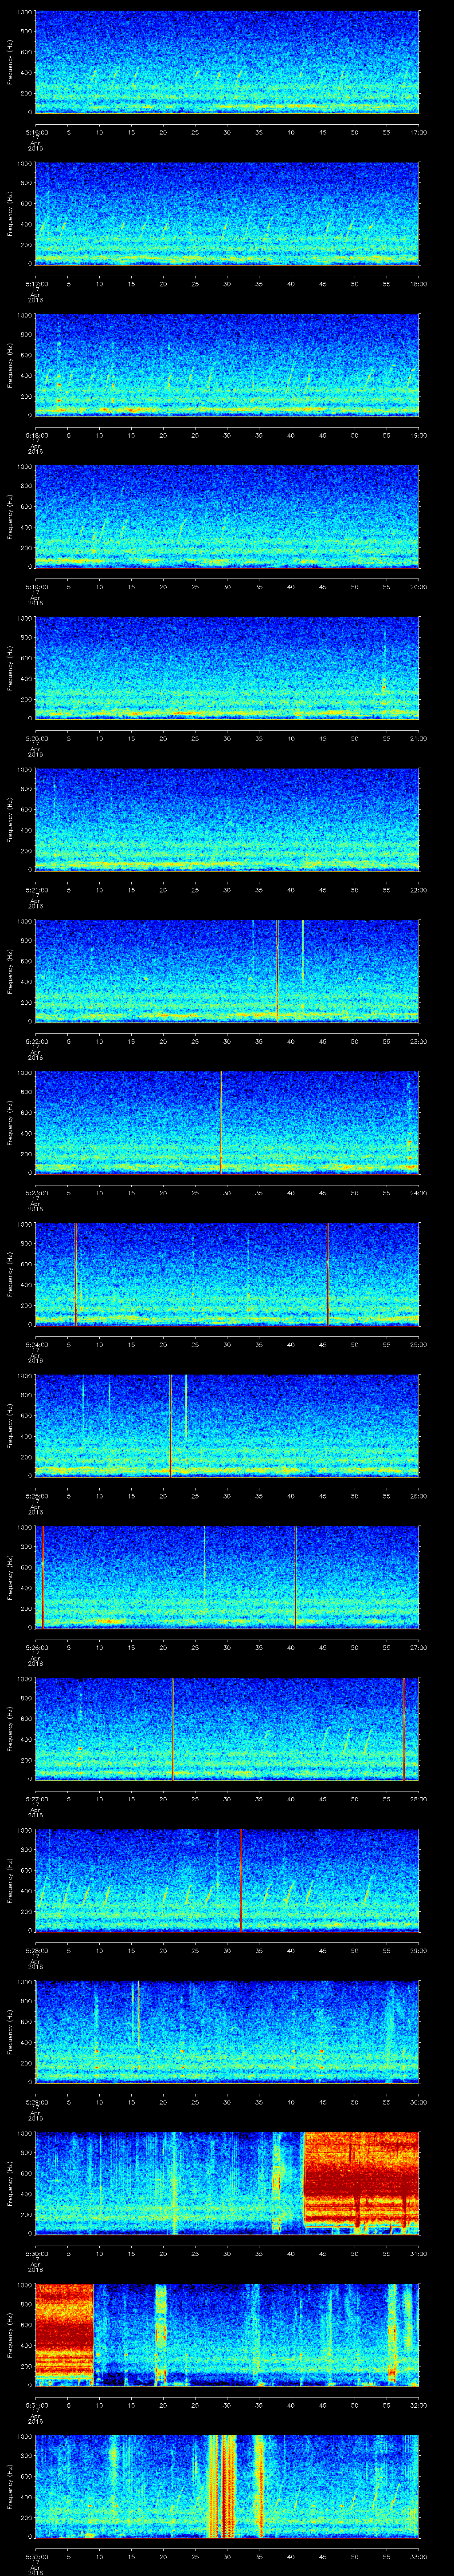
Task: Select the spectrogram panel starting at 5:17:00
Action: click(x=227, y=213)
